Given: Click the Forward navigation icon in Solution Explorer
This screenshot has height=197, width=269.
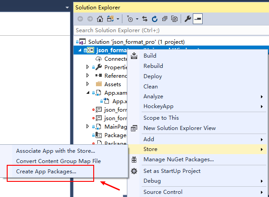Looking at the screenshot, I should [90, 19].
